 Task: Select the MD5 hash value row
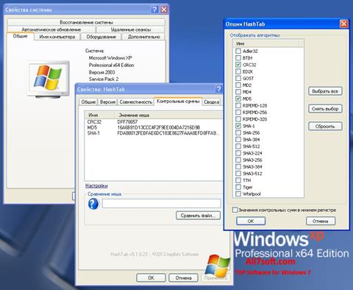click(153, 127)
